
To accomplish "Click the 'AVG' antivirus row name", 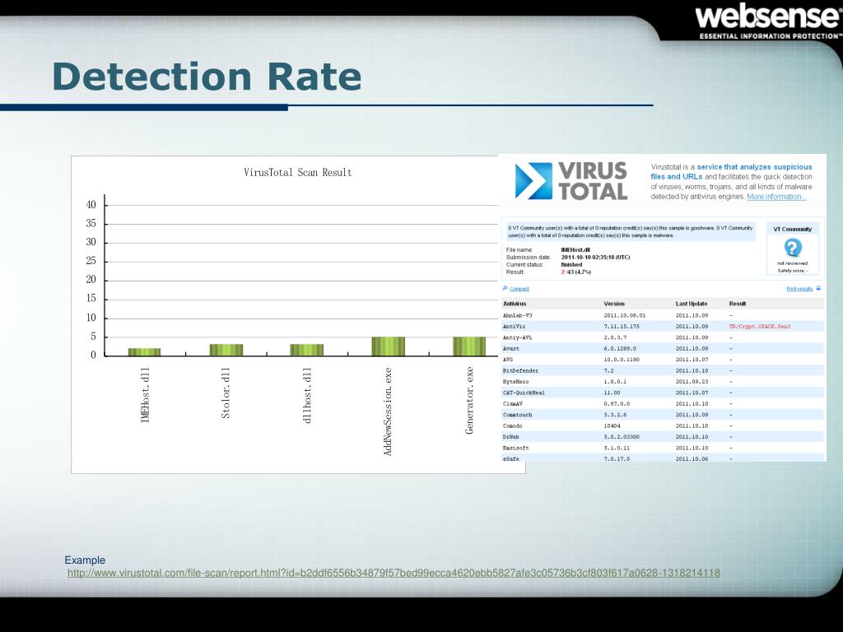I will [x=507, y=360].
